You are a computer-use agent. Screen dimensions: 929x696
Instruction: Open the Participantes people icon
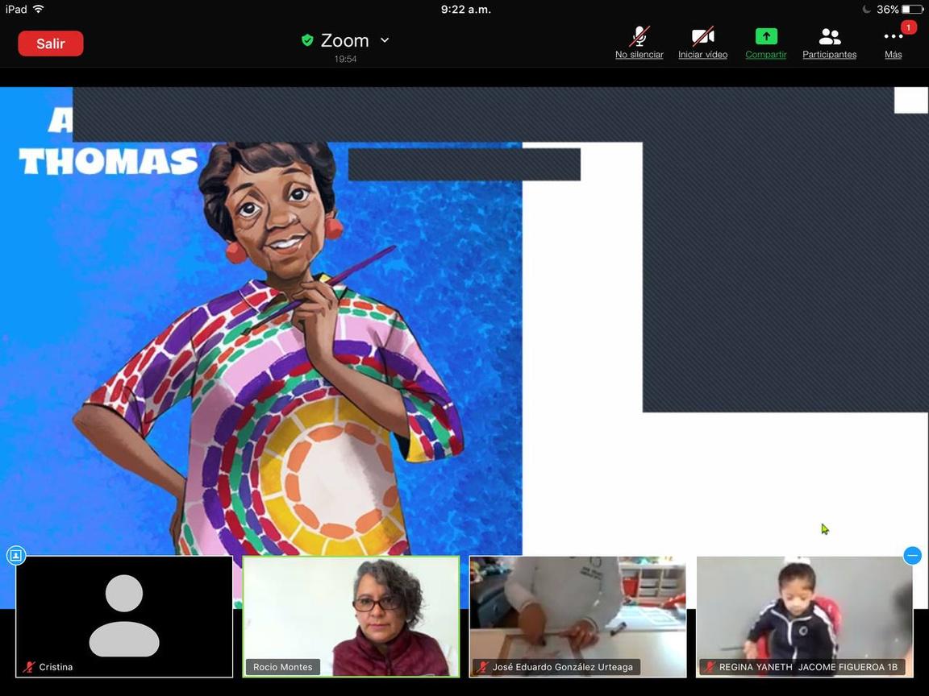[830, 37]
